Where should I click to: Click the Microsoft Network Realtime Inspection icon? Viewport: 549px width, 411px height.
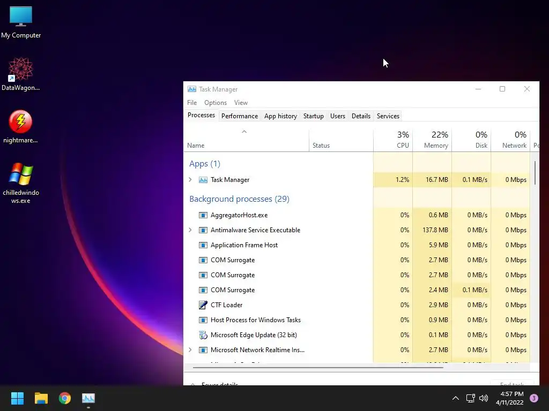click(203, 350)
